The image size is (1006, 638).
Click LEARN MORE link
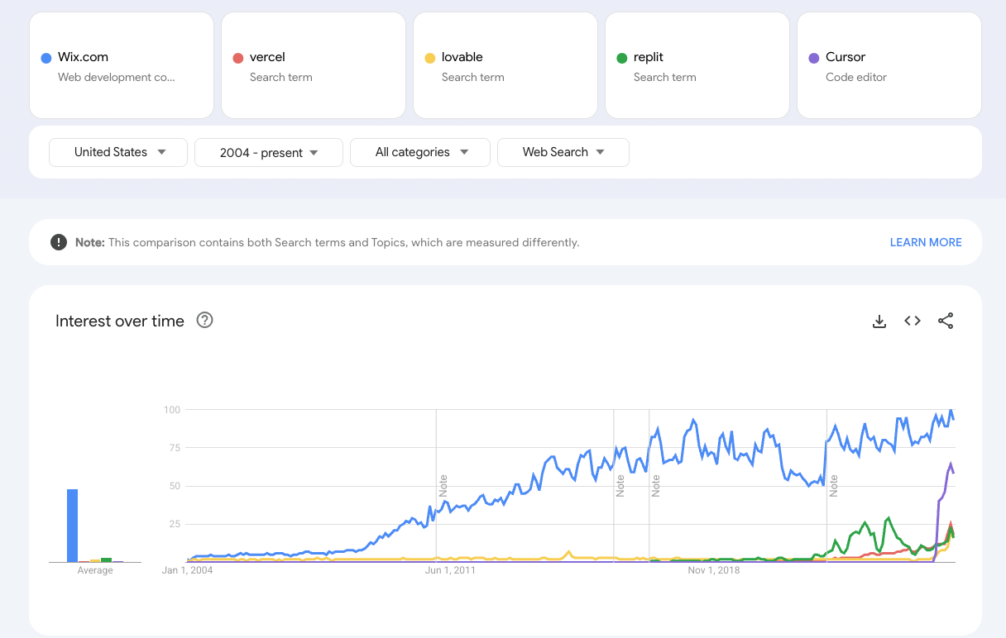tap(926, 242)
